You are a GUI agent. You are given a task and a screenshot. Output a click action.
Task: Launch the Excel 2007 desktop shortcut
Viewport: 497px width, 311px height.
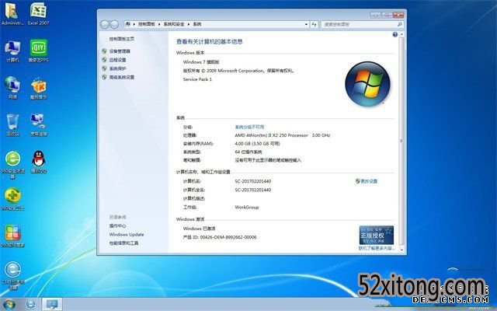(x=38, y=13)
